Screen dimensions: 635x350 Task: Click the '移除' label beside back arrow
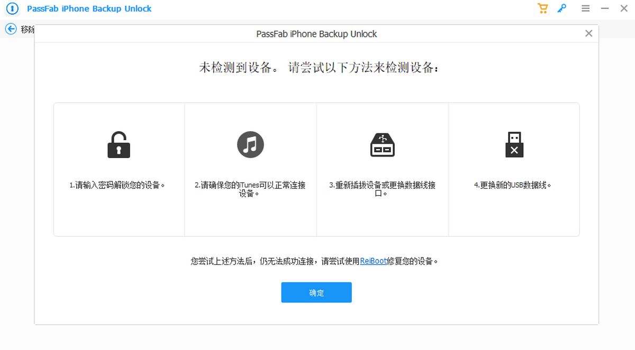[x=28, y=29]
